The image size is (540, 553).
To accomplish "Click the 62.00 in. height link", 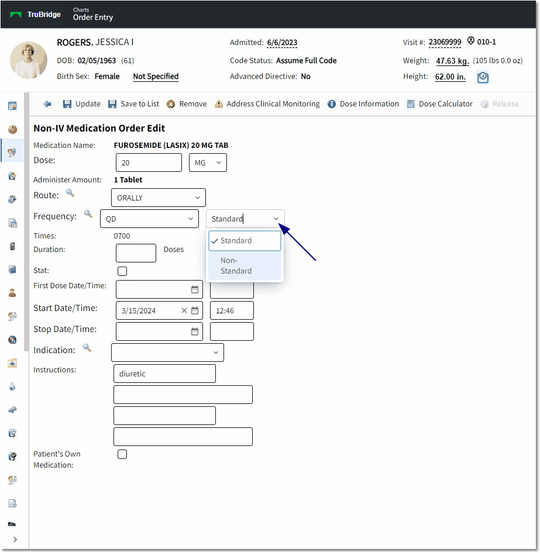I will coord(450,77).
